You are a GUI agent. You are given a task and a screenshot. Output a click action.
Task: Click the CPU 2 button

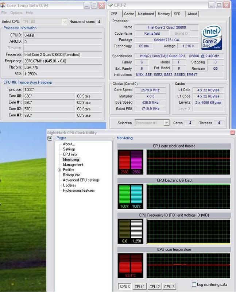(x=155, y=287)
